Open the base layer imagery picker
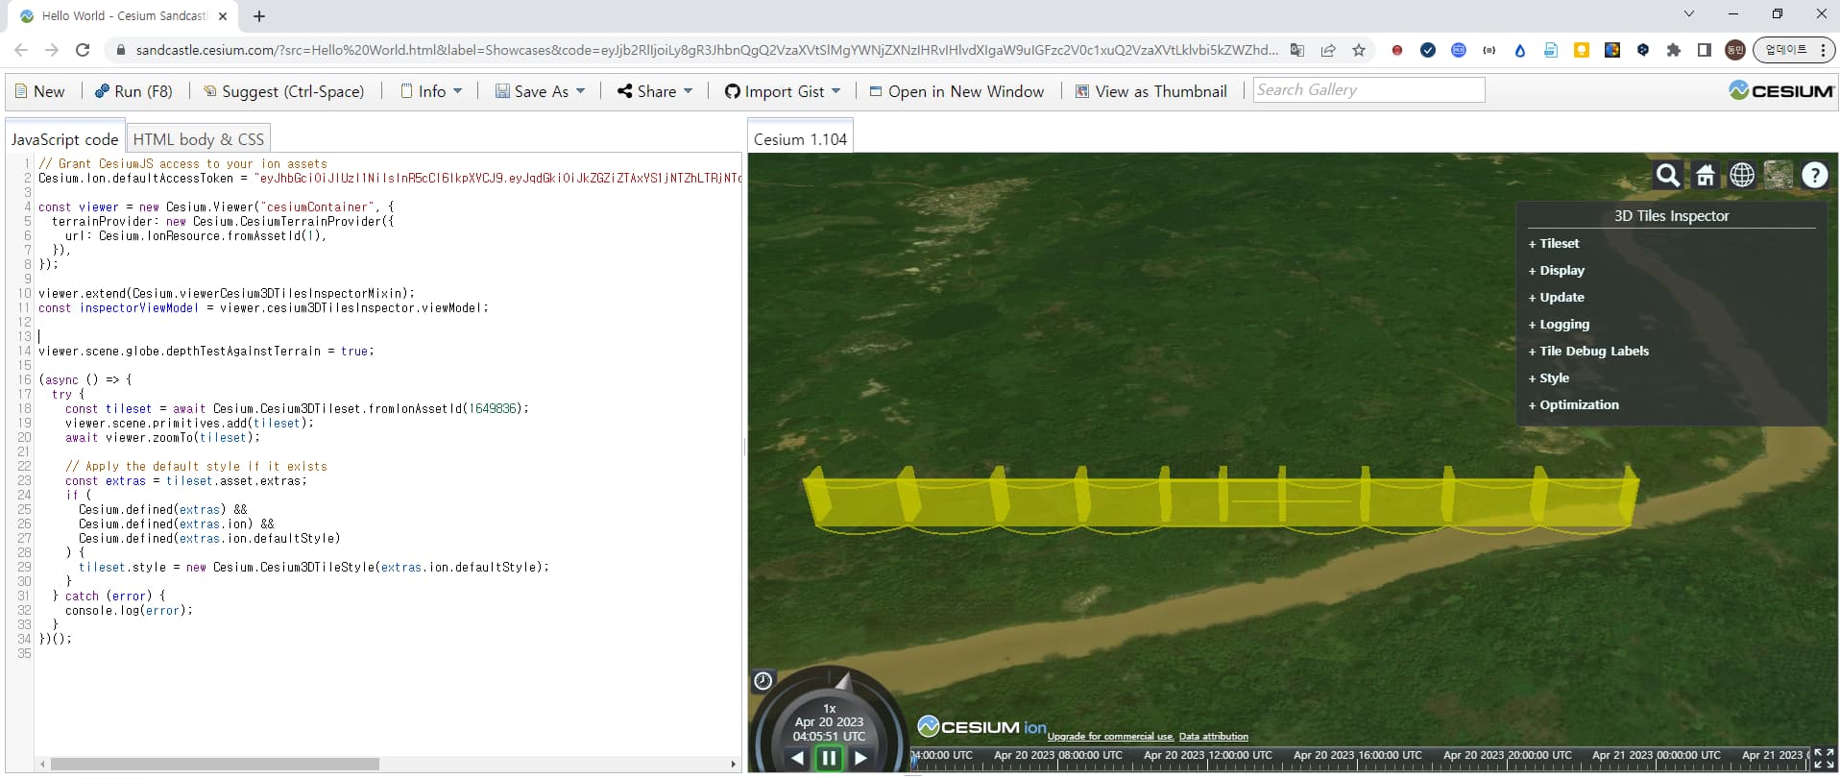The height and width of the screenshot is (779, 1840). point(1779,175)
